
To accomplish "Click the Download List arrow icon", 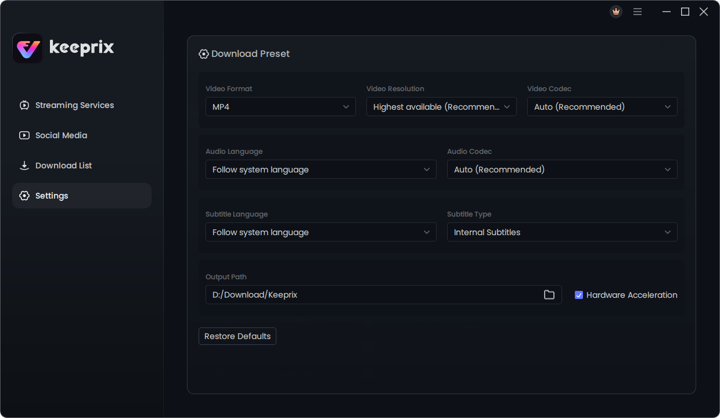I will pyautogui.click(x=24, y=165).
